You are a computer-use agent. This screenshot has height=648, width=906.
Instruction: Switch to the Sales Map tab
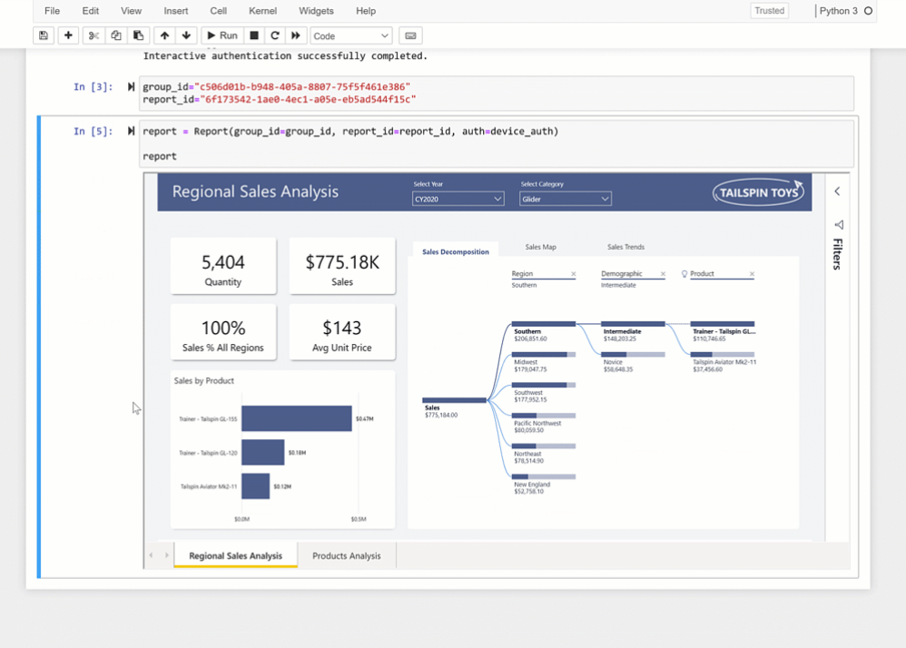pos(540,247)
